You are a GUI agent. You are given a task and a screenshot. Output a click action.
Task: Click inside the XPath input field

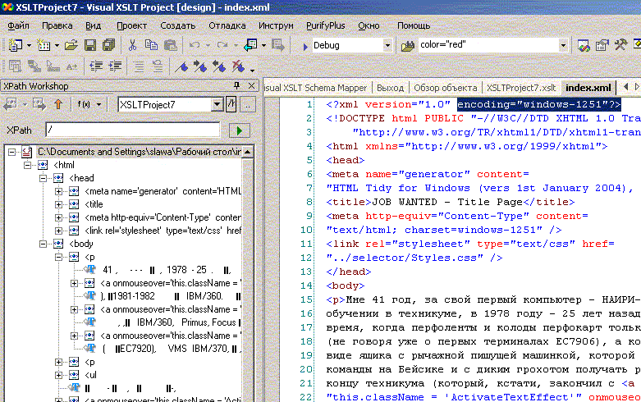pyautogui.click(x=132, y=130)
